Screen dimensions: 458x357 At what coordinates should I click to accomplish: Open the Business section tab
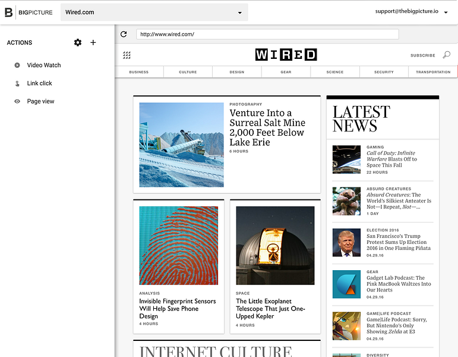(139, 72)
